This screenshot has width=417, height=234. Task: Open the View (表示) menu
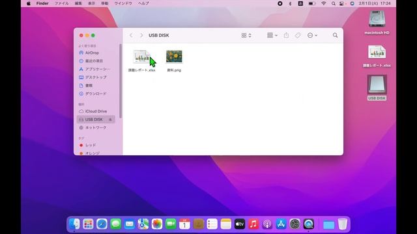(91, 3)
